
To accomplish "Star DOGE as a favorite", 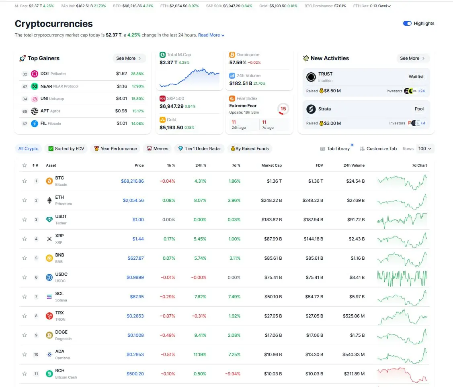I will click(25, 335).
